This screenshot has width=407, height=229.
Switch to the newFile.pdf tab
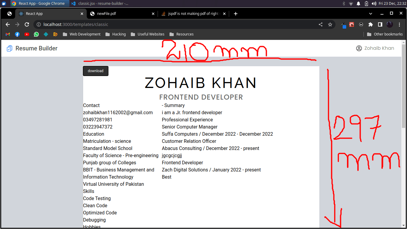pos(122,14)
